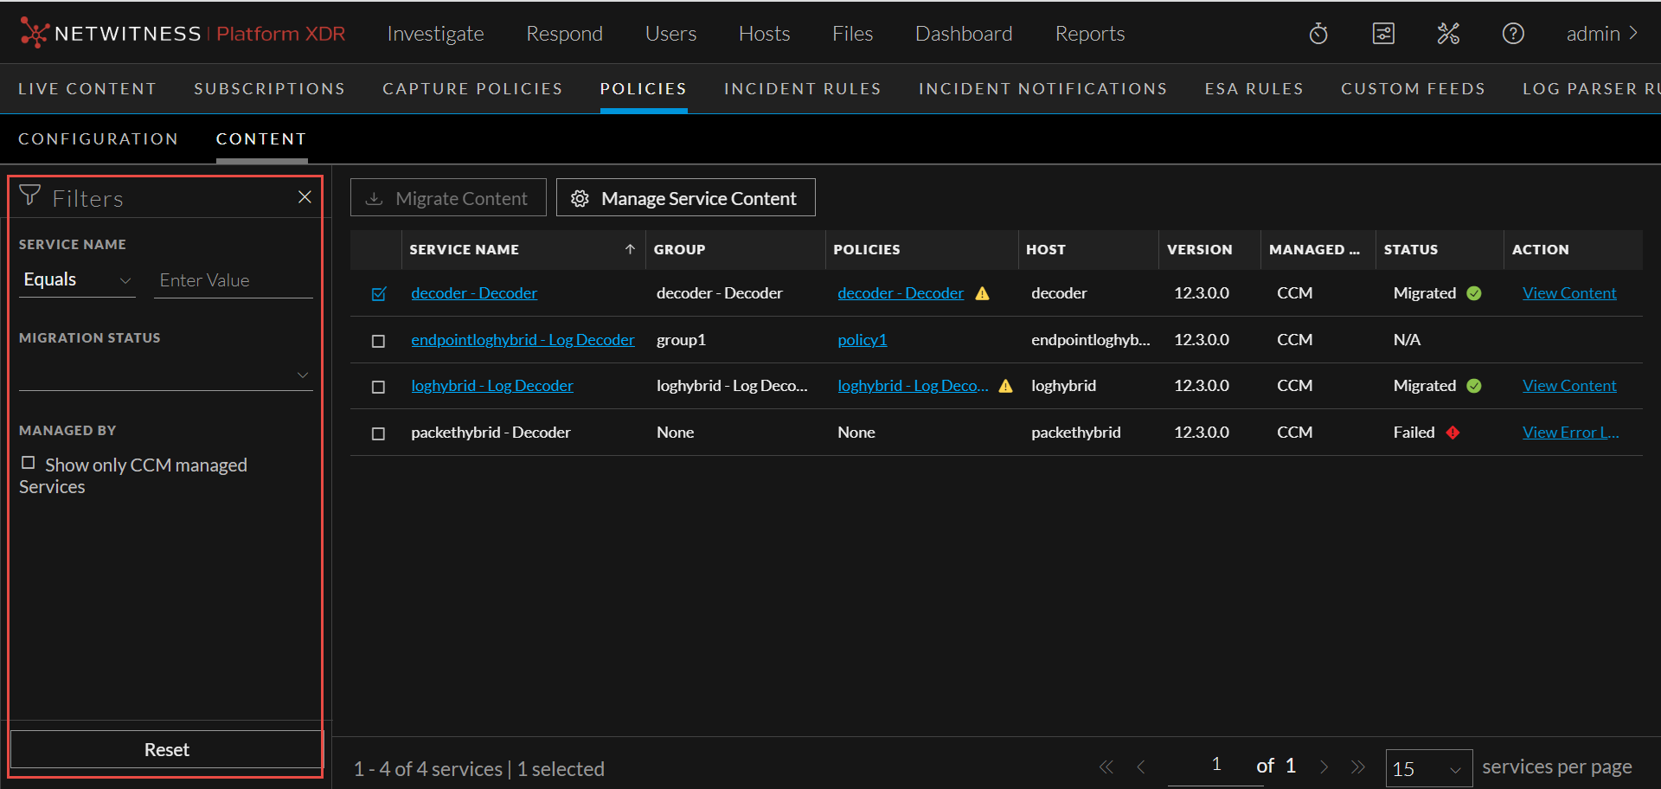Switch to the Configuration tab
1661x789 pixels.
tap(98, 138)
